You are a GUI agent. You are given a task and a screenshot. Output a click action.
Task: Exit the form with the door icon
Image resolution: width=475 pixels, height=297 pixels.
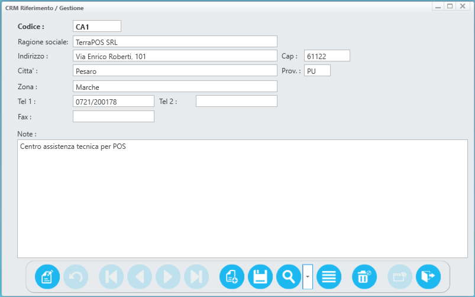click(428, 276)
